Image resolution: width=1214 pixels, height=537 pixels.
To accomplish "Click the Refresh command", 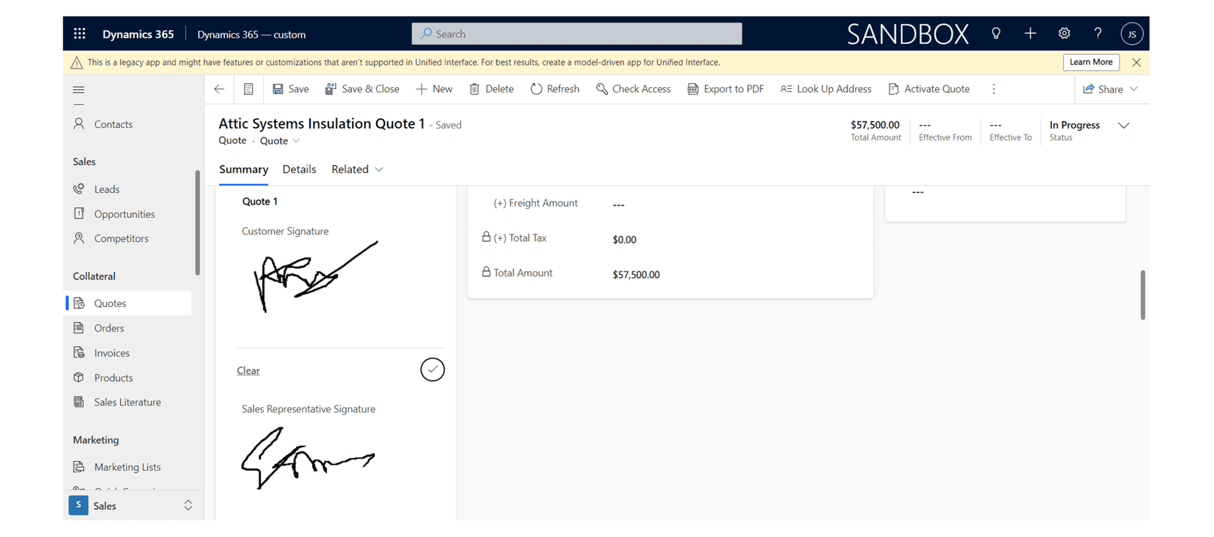I will pos(555,89).
